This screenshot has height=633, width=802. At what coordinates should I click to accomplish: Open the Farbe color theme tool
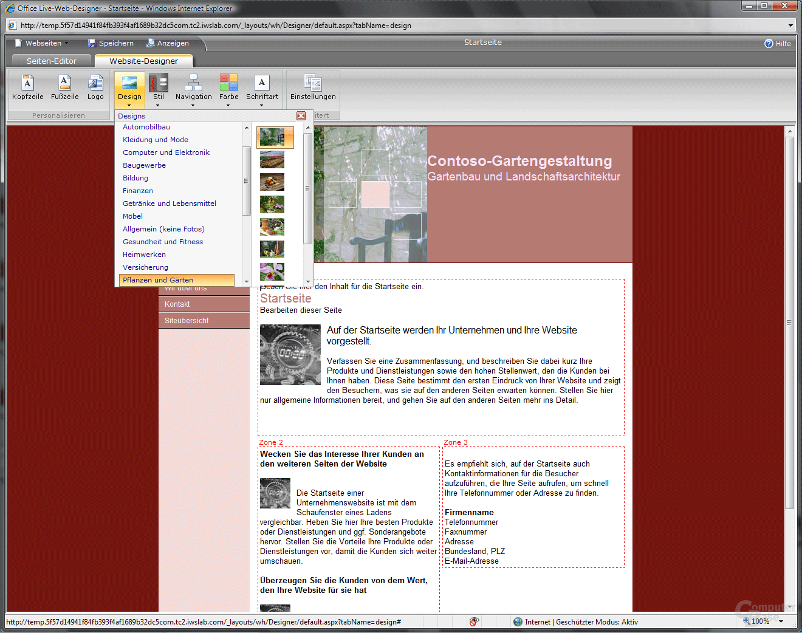tap(228, 89)
